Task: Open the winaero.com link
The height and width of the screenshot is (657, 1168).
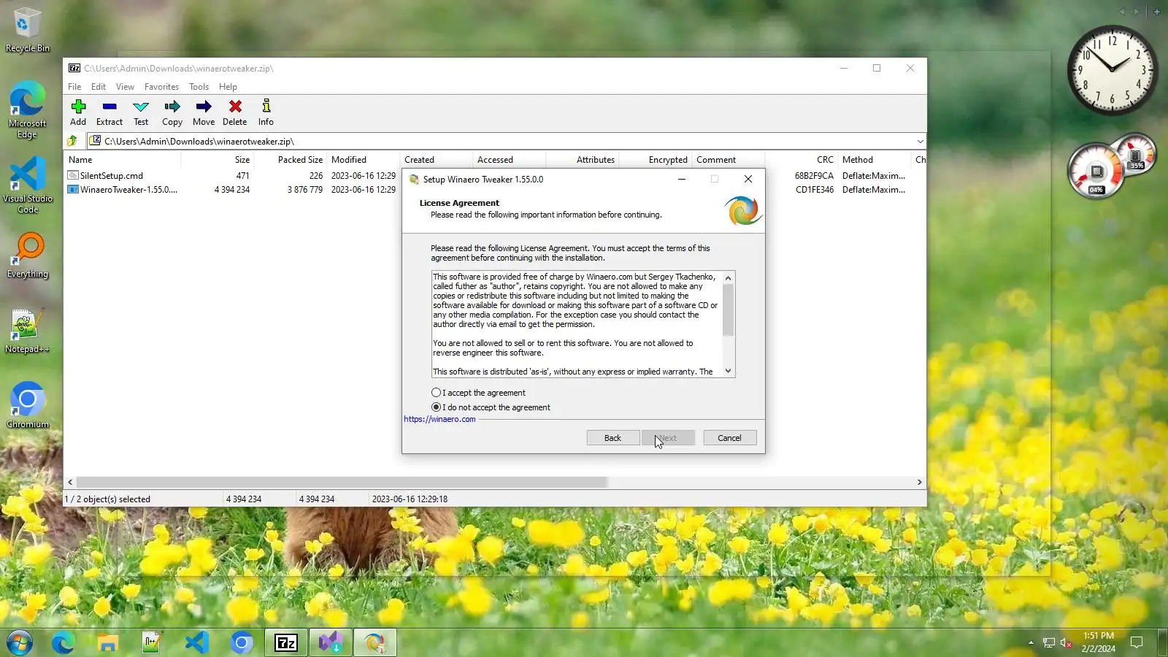Action: 439,419
